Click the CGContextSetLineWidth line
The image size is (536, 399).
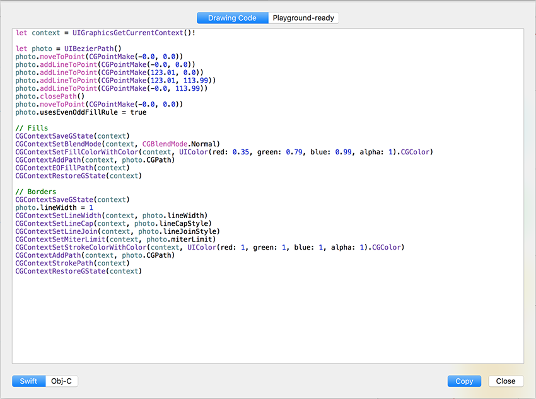pos(112,216)
